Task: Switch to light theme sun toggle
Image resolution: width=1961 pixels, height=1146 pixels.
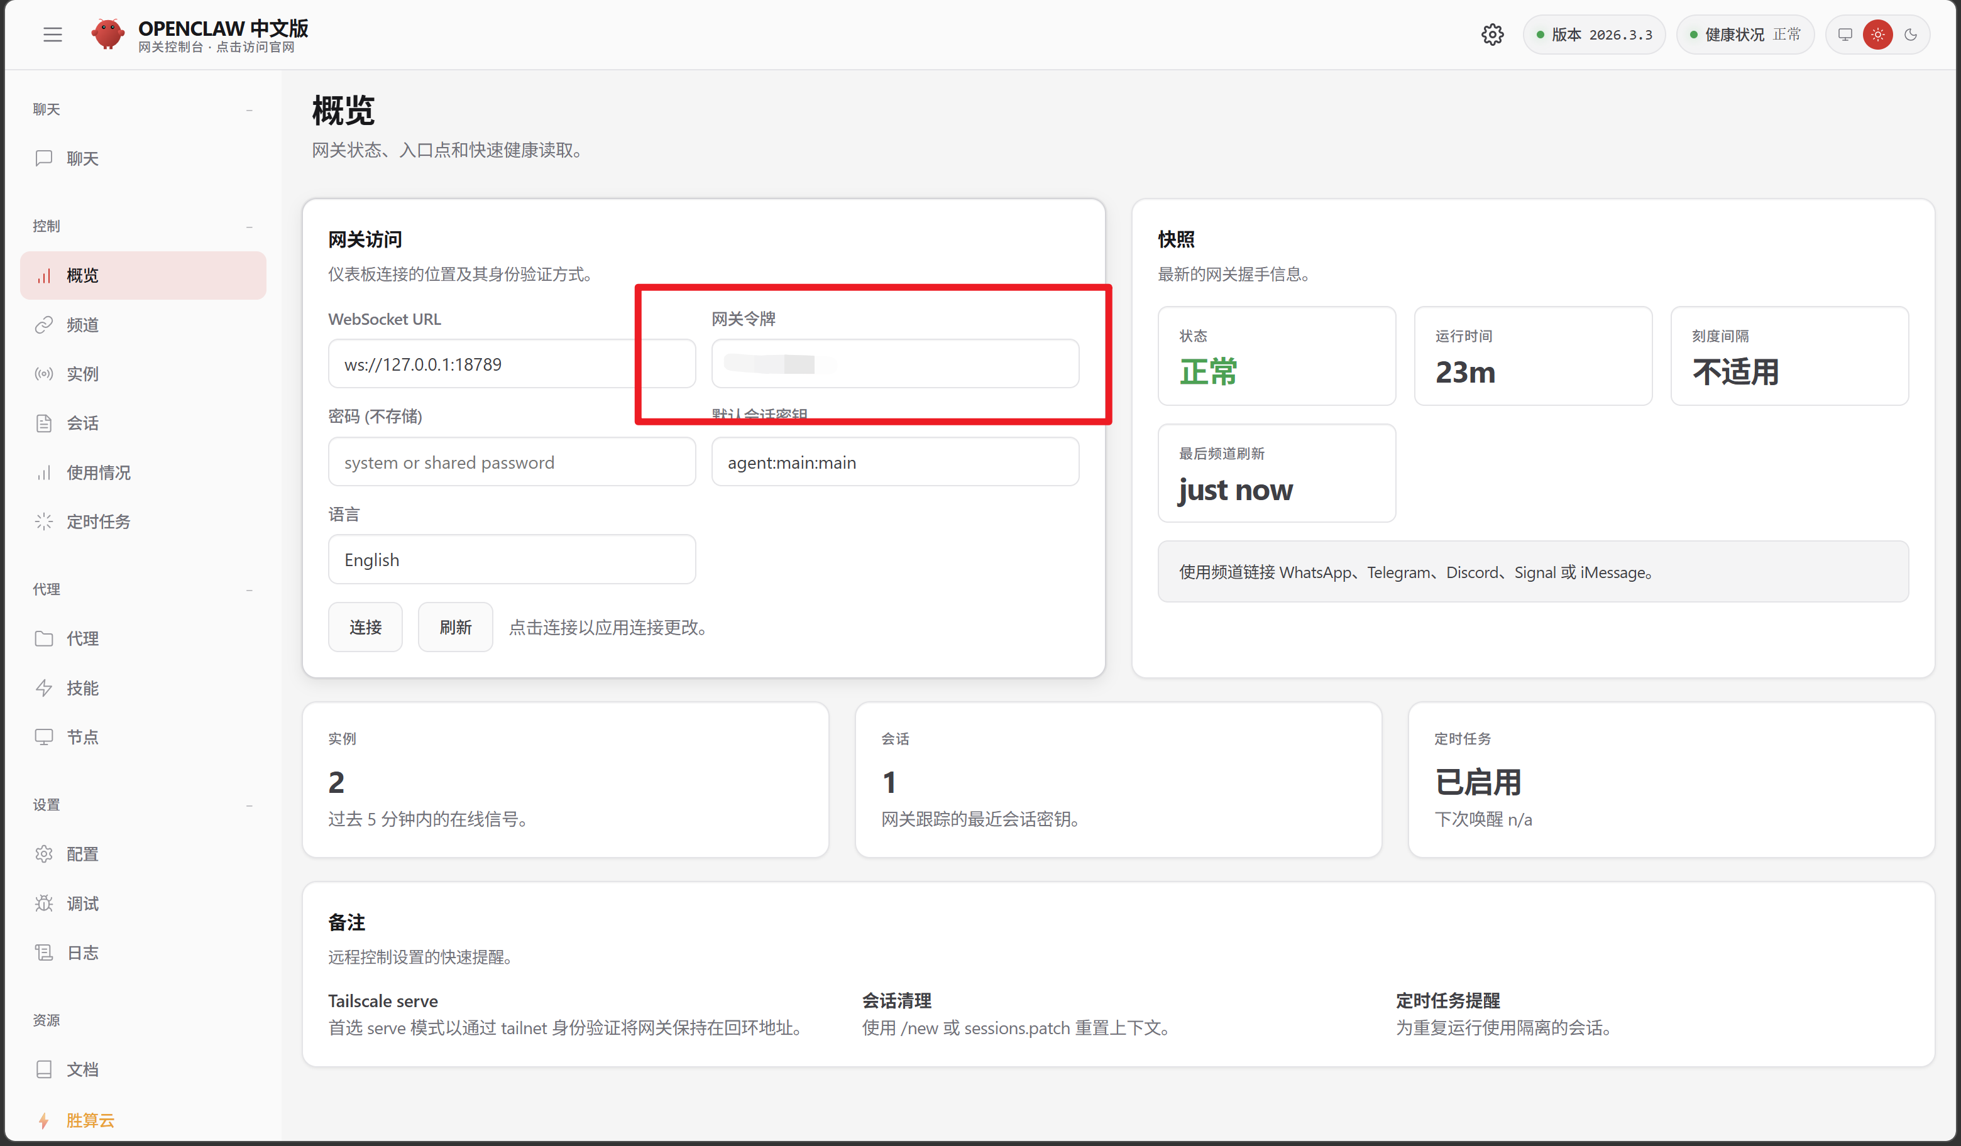Action: [1877, 34]
